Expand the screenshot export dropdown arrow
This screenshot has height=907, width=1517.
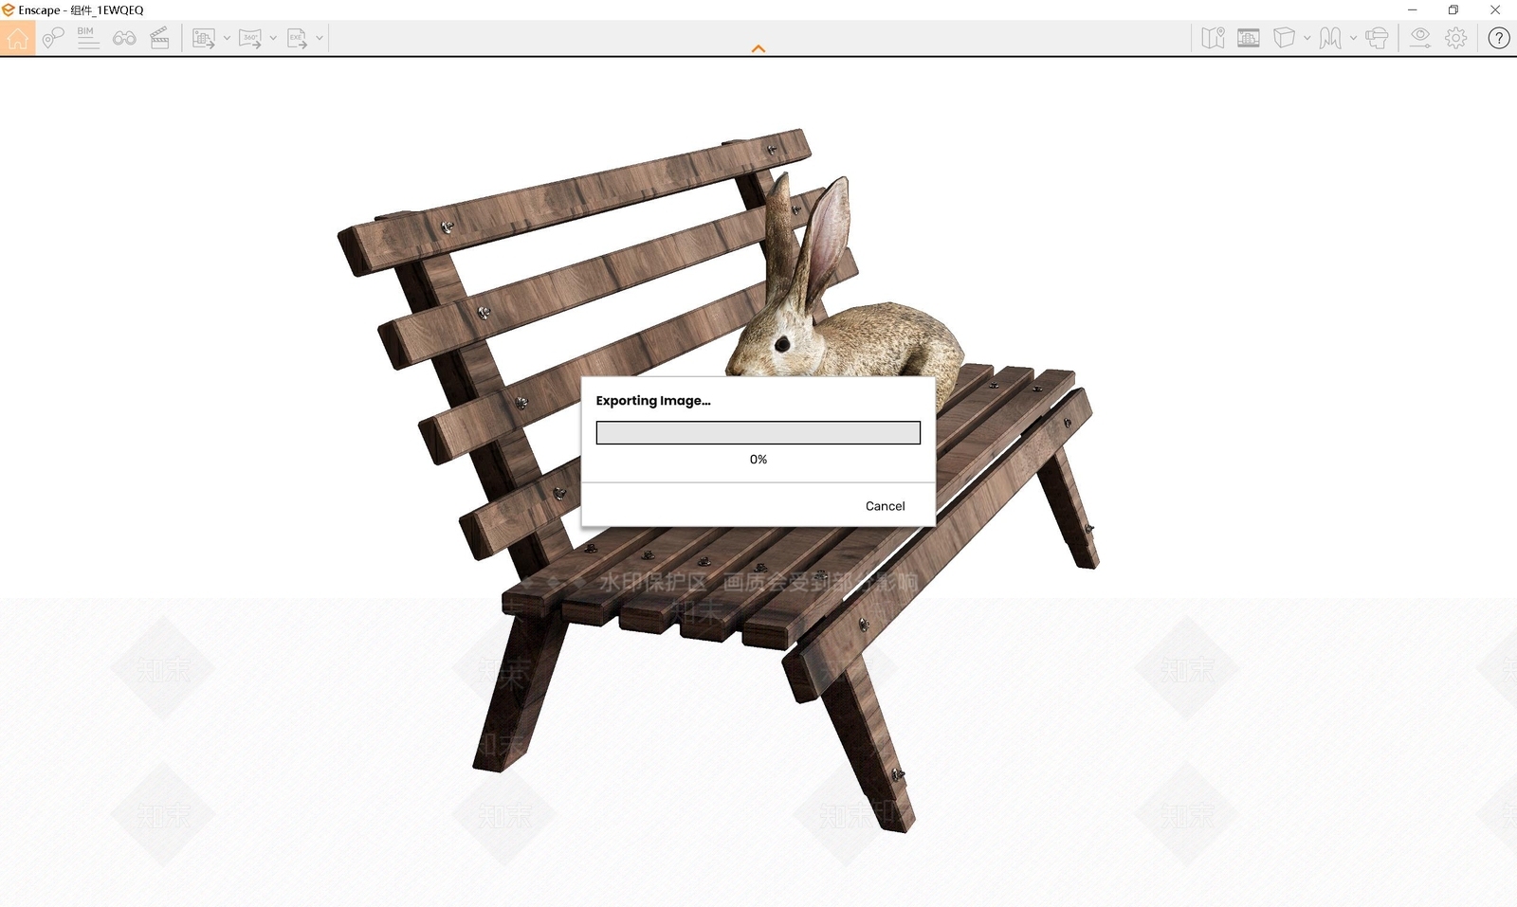click(x=227, y=39)
